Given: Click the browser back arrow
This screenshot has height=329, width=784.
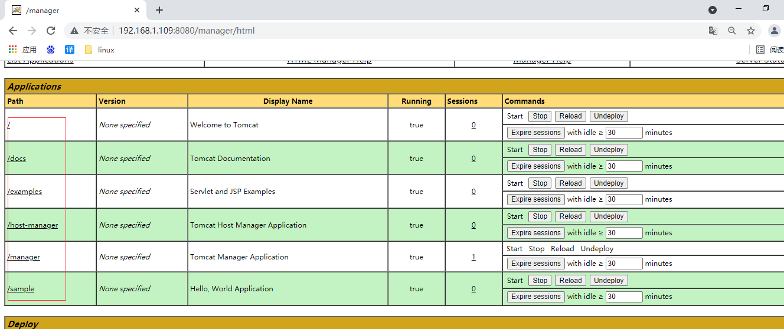Looking at the screenshot, I should point(13,31).
